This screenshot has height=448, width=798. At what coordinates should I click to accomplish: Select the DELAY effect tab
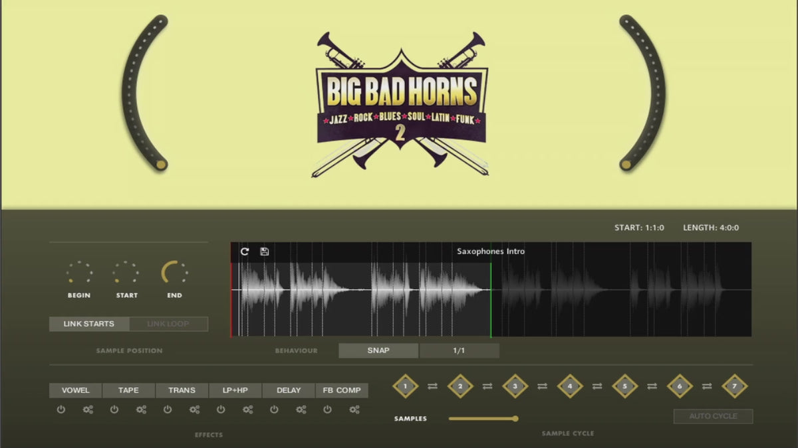click(x=289, y=390)
